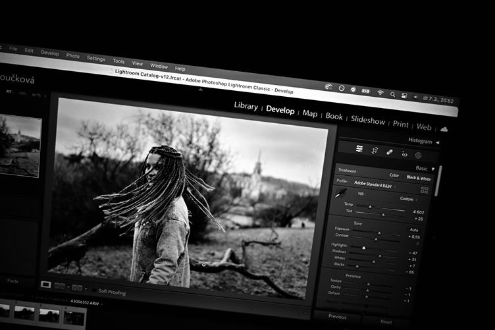Image resolution: width=495 pixels, height=330 pixels.
Task: Switch to the Slideshow module
Action: (368, 120)
